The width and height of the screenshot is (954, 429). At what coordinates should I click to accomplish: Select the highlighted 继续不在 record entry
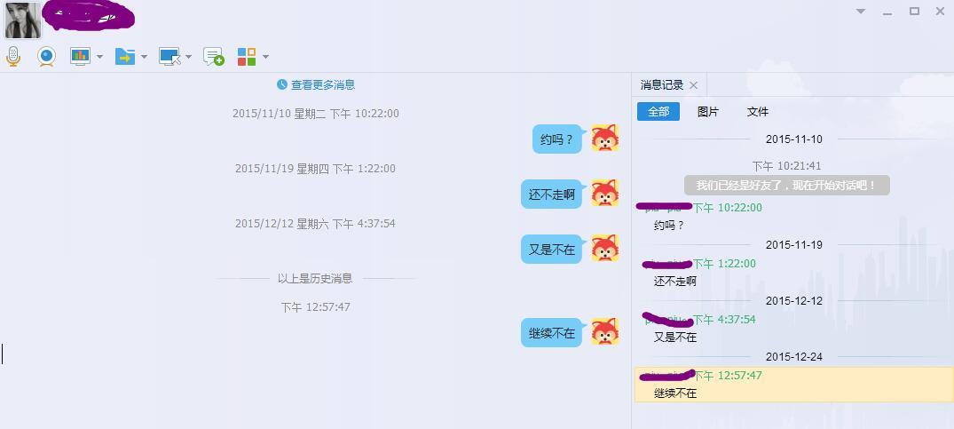click(792, 385)
